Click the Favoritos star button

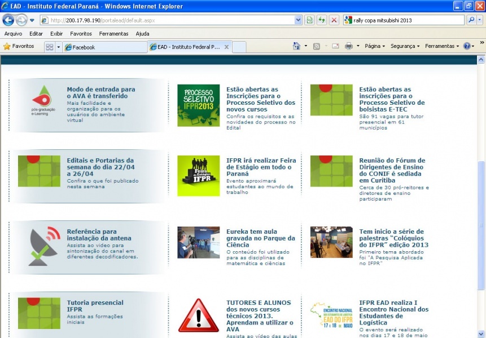click(19, 46)
